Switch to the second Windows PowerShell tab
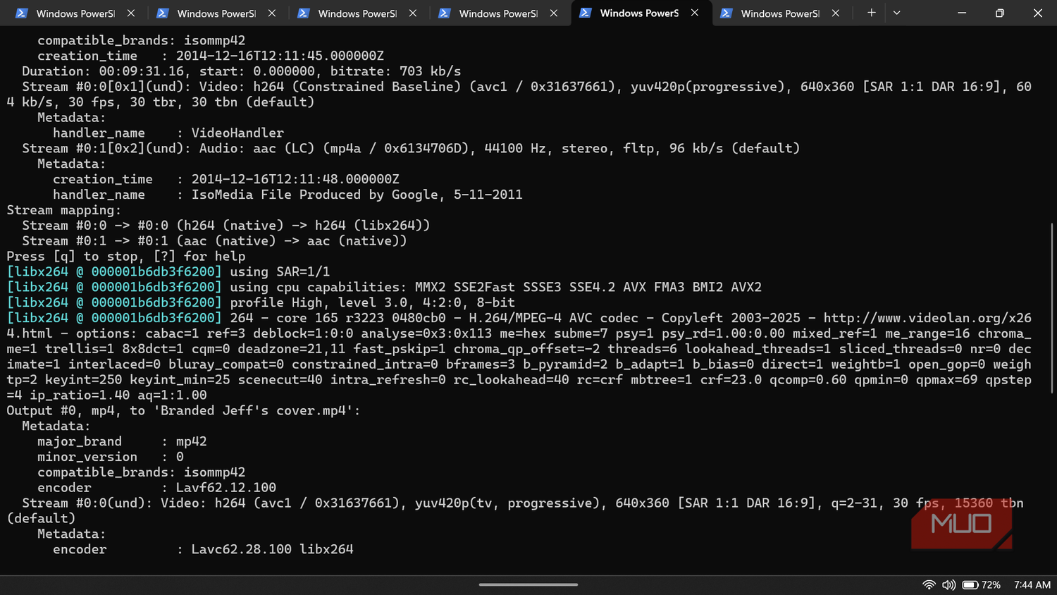The height and width of the screenshot is (595, 1057). [x=215, y=13]
